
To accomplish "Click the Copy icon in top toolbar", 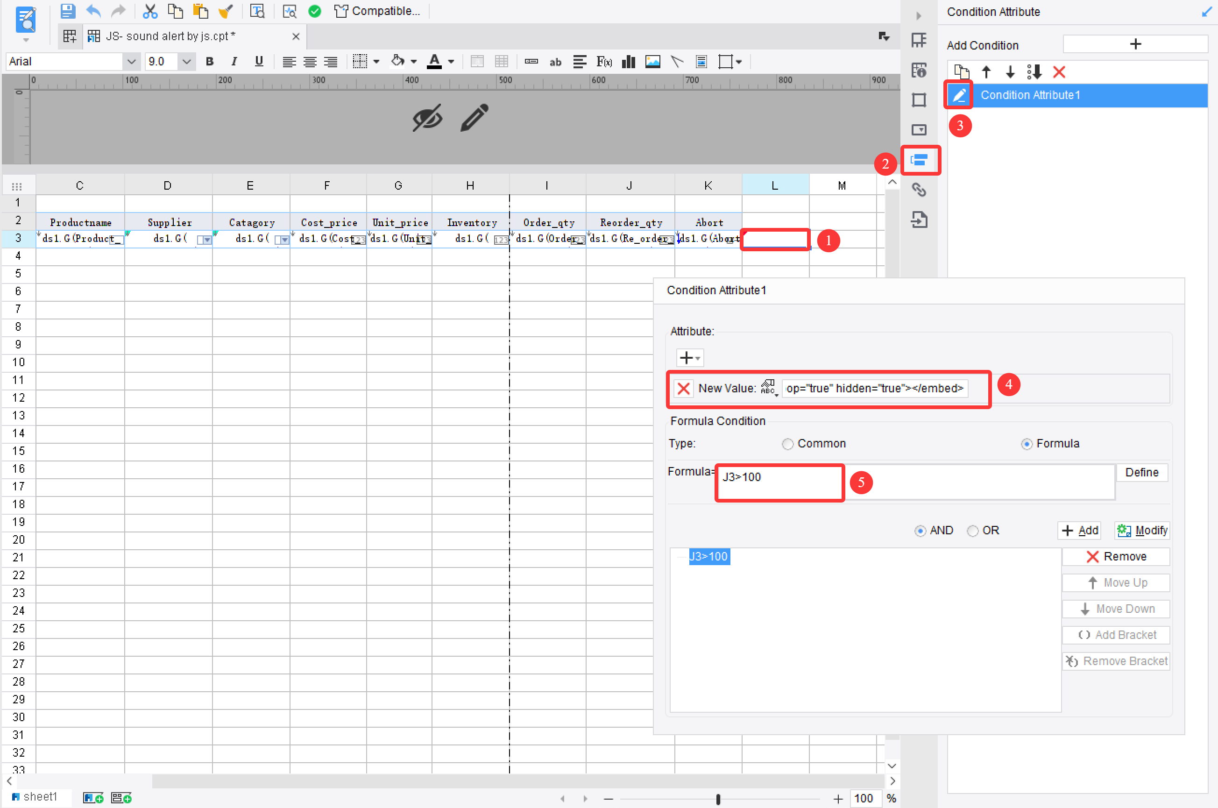I will (175, 11).
